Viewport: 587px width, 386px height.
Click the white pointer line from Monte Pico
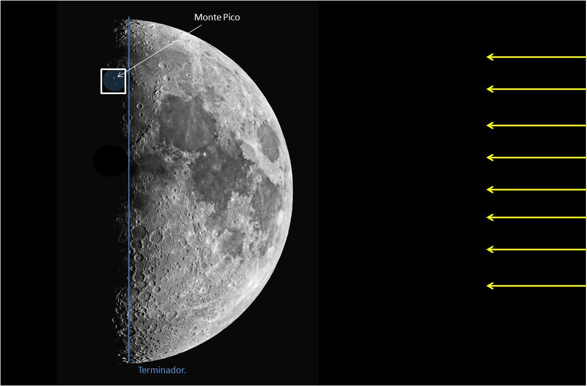pos(160,49)
